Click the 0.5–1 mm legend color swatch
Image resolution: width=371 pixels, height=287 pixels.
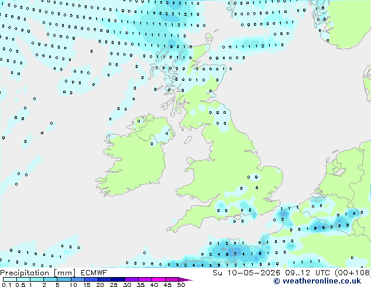(x=23, y=279)
